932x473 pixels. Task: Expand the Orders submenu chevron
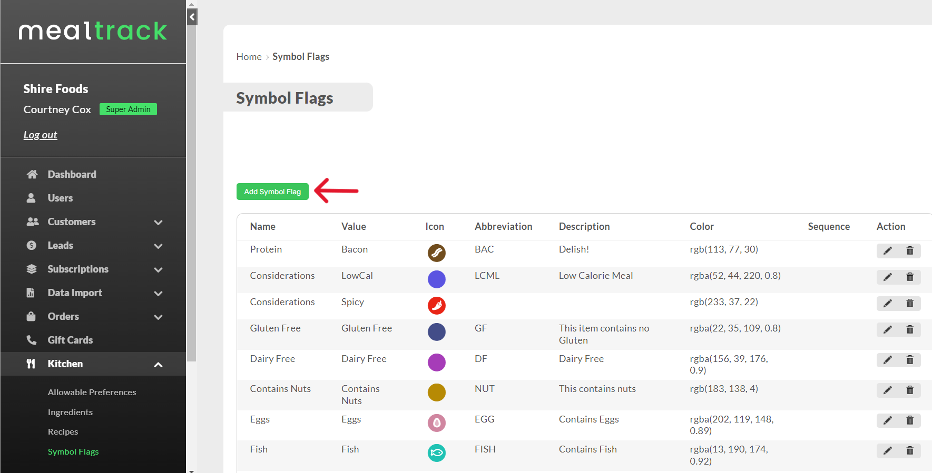158,317
